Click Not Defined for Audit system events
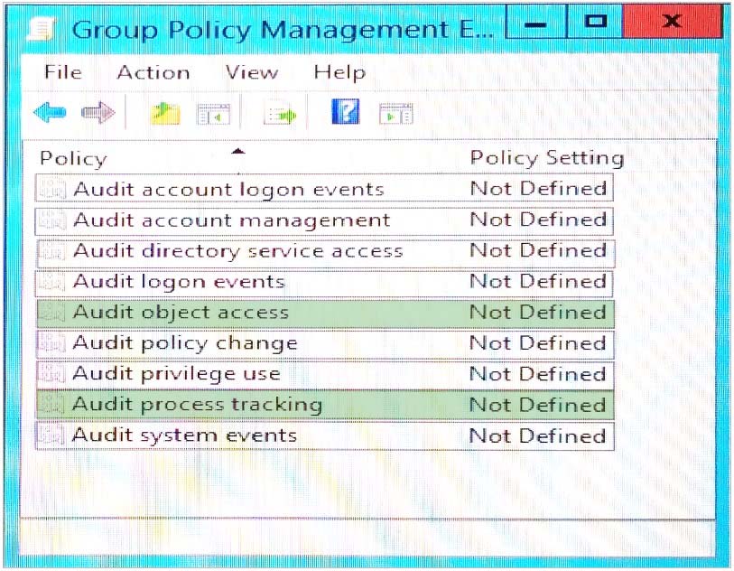The image size is (734, 571). [538, 435]
